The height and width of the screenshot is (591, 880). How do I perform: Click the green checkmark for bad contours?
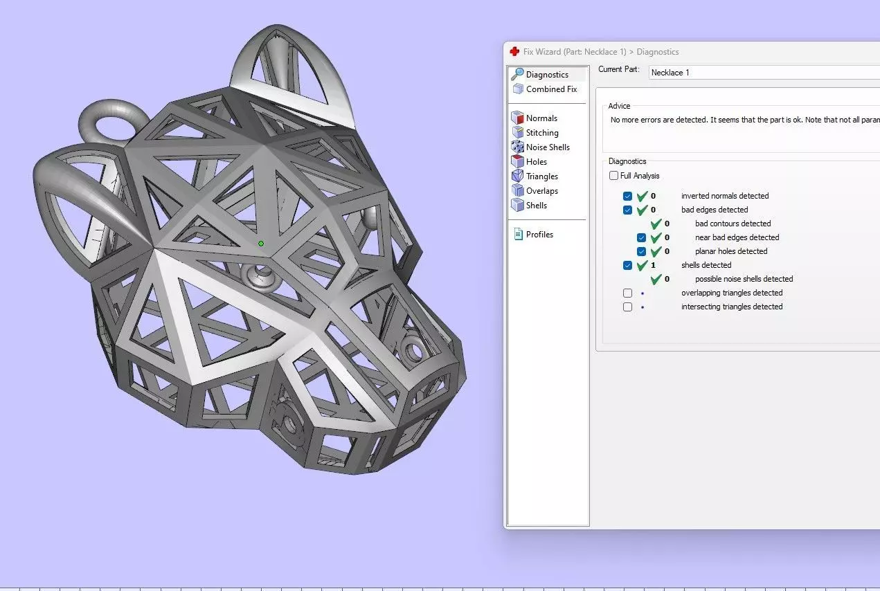point(656,224)
